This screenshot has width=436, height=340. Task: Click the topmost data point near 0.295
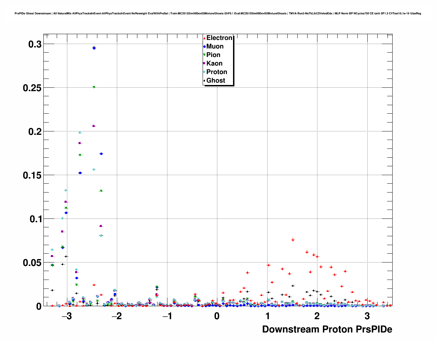94,48
